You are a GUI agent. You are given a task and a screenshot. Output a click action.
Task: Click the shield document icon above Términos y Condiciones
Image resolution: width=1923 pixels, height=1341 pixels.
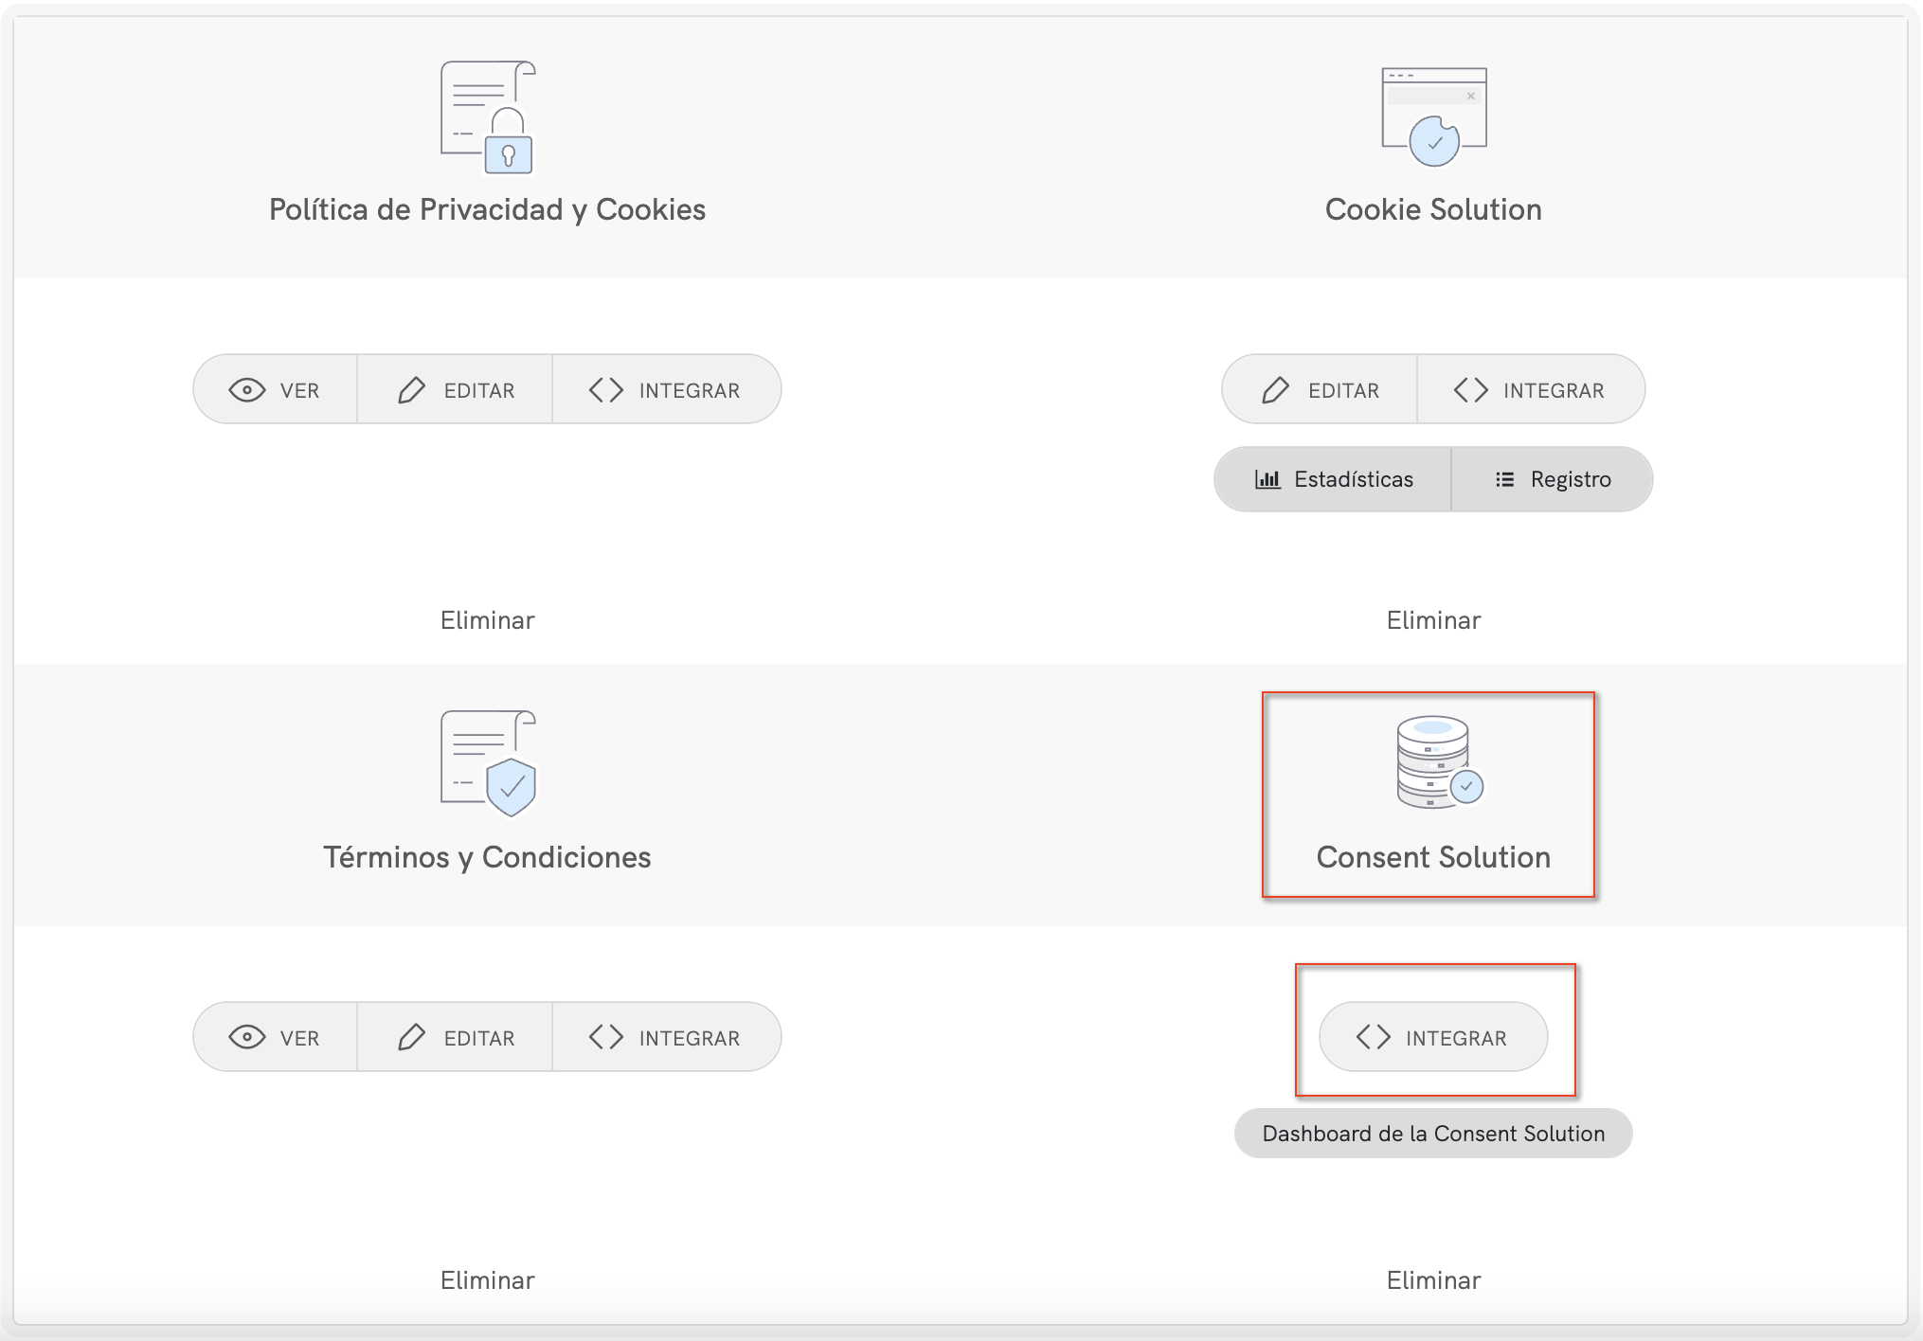click(486, 765)
